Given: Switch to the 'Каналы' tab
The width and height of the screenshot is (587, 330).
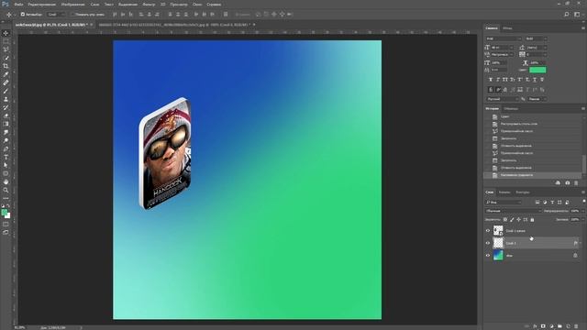Looking at the screenshot, I should [x=504, y=192].
